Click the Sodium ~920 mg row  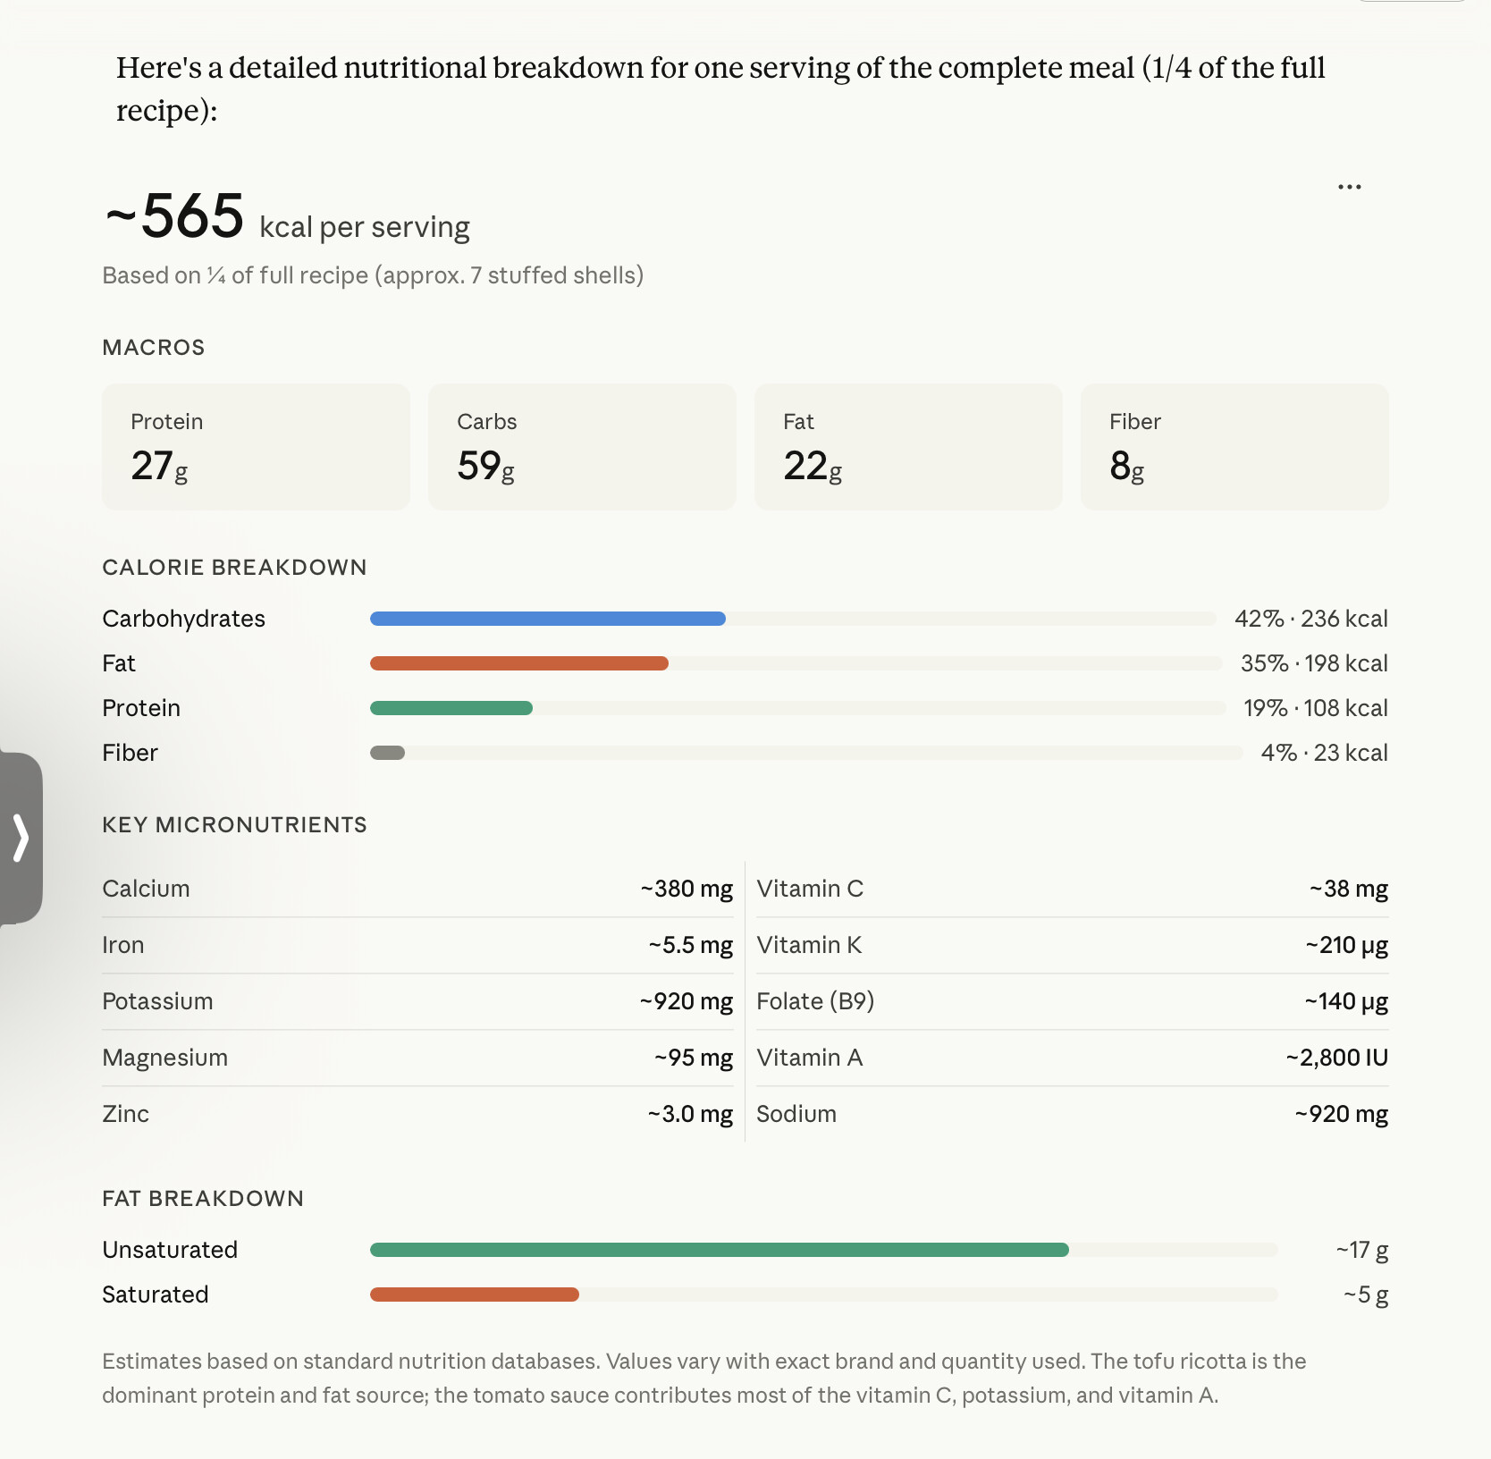1072,1114
